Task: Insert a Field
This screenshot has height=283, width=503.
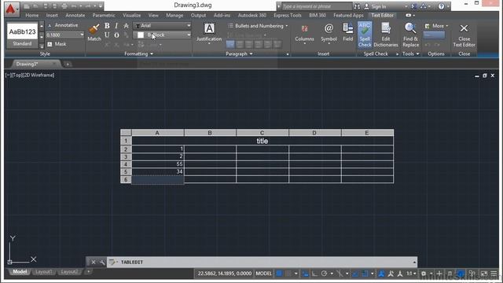Action: pyautogui.click(x=347, y=32)
